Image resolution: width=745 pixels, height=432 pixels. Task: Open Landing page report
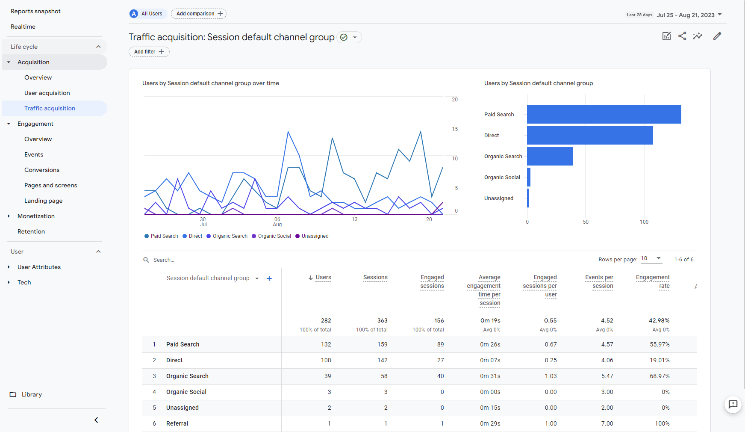point(43,201)
